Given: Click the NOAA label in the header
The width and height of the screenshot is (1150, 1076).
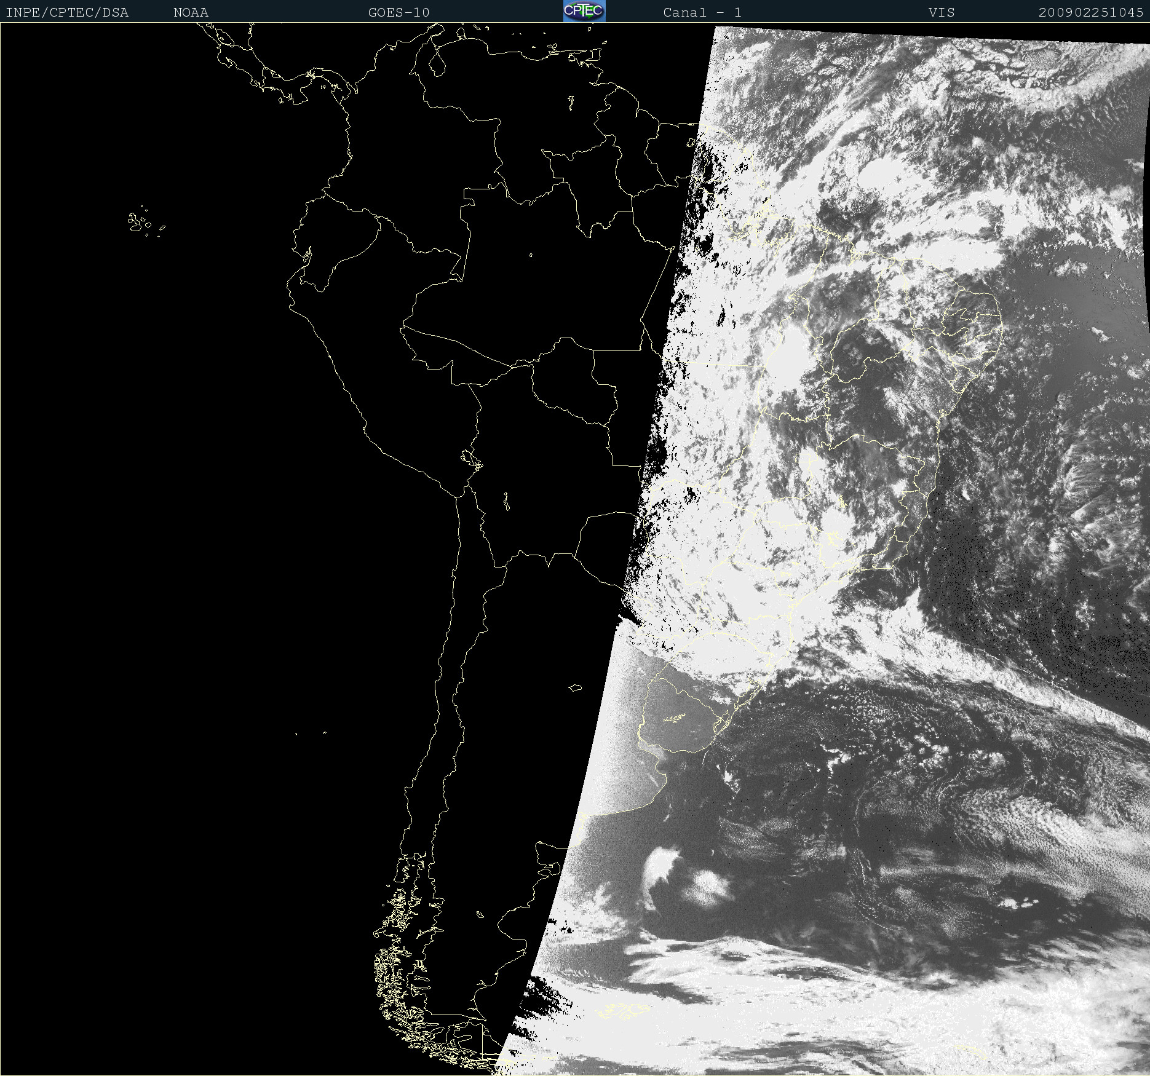Looking at the screenshot, I should click(x=191, y=12).
